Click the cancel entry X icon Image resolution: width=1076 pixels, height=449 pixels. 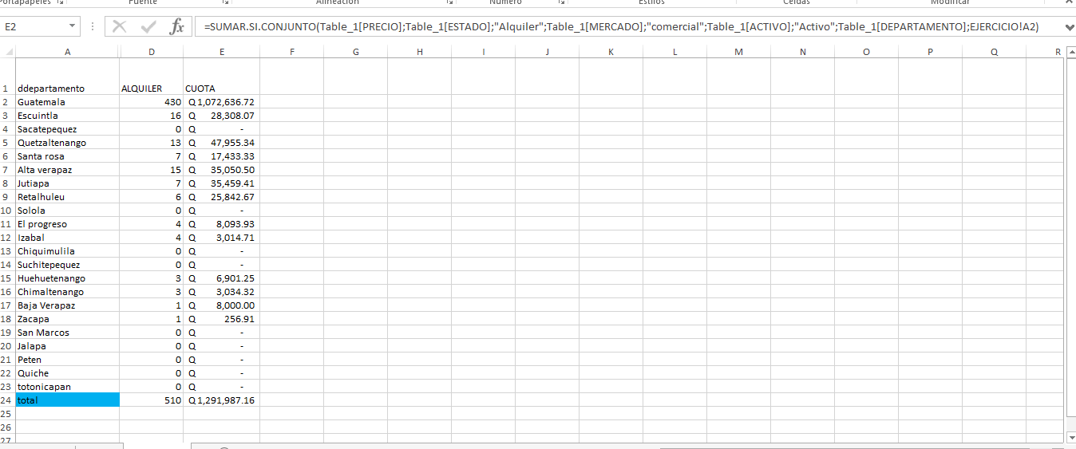pos(120,27)
